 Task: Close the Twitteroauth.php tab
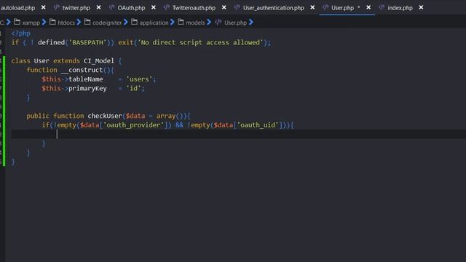[x=224, y=7]
